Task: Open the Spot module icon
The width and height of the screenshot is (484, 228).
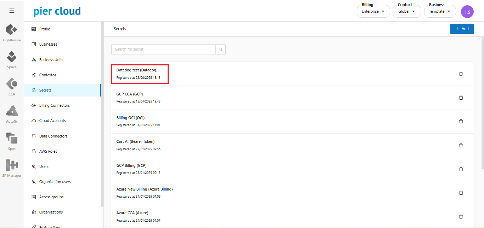Action: tap(12, 138)
